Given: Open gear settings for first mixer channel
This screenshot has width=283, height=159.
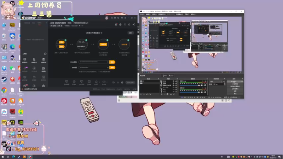Looking at the screenshot, I should point(205,86).
